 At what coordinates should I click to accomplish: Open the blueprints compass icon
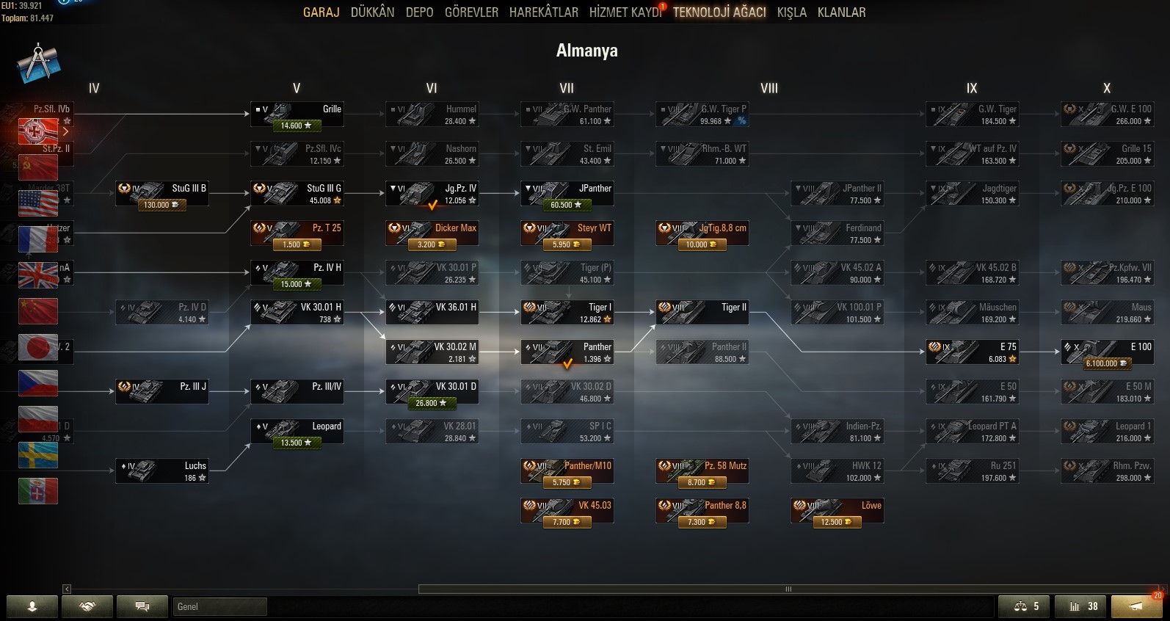[38, 63]
